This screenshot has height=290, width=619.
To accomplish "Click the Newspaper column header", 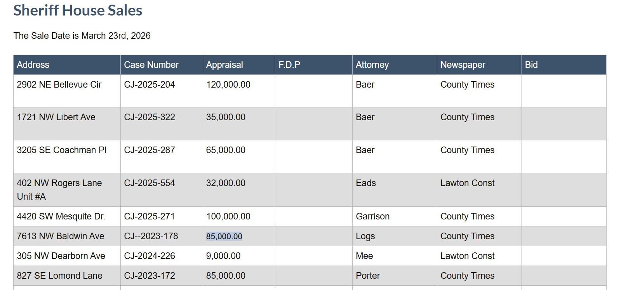I will pos(463,65).
